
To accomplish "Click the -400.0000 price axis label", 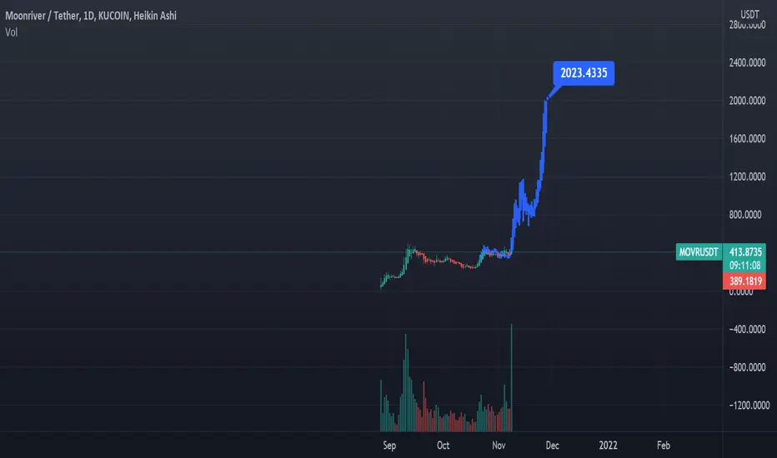I will point(747,329).
